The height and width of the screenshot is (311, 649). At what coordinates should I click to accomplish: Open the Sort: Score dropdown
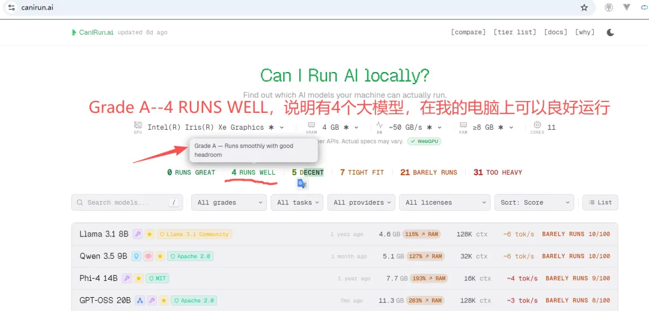click(534, 202)
